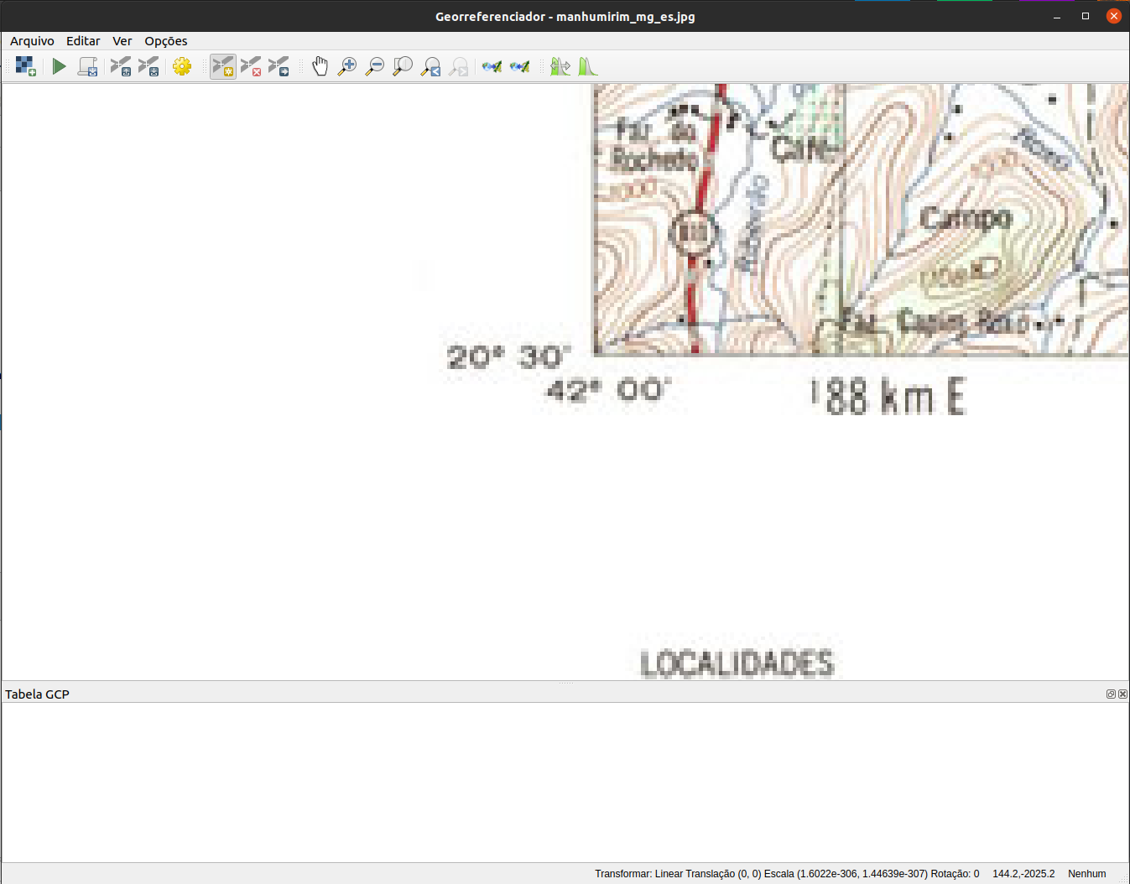This screenshot has width=1130, height=884.
Task: Click the Campo label on the map
Action: [x=966, y=218]
